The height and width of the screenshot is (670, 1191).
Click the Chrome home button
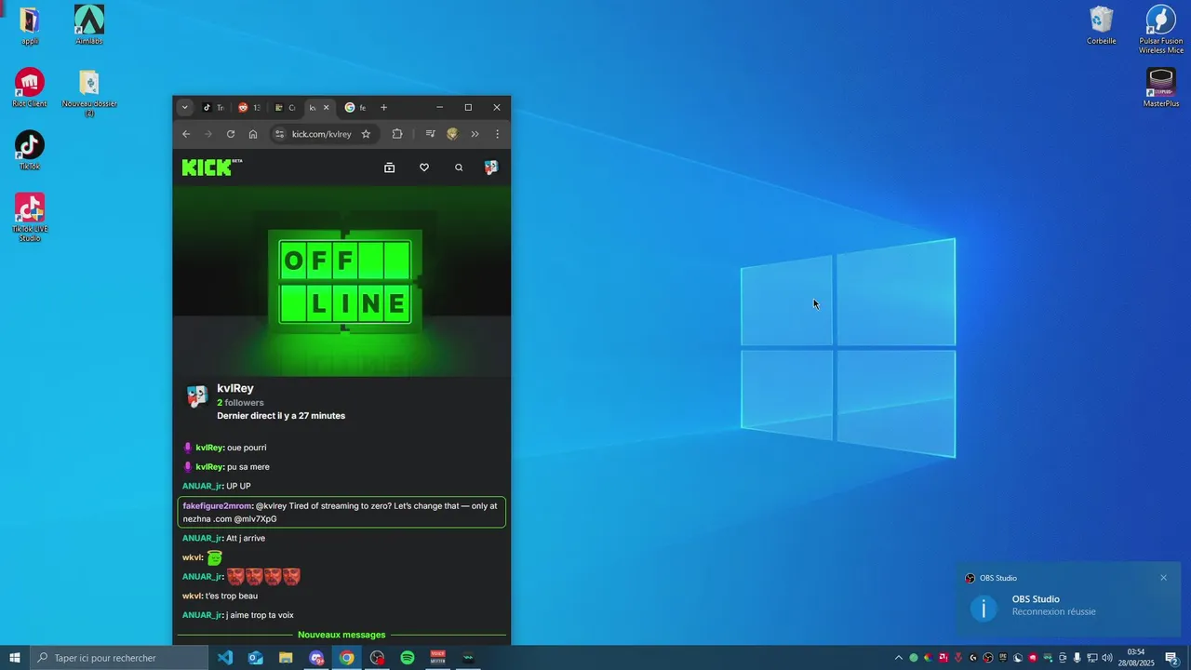point(253,134)
